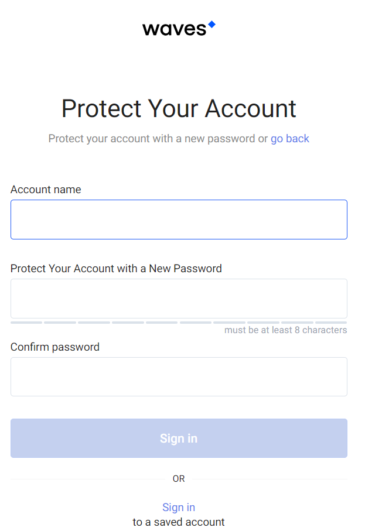365x531 pixels.
Task: Click the "to a saved account" text
Action: pyautogui.click(x=179, y=522)
